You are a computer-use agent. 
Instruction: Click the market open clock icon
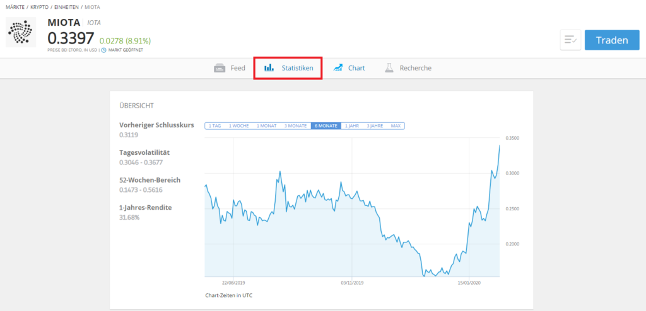(x=104, y=50)
